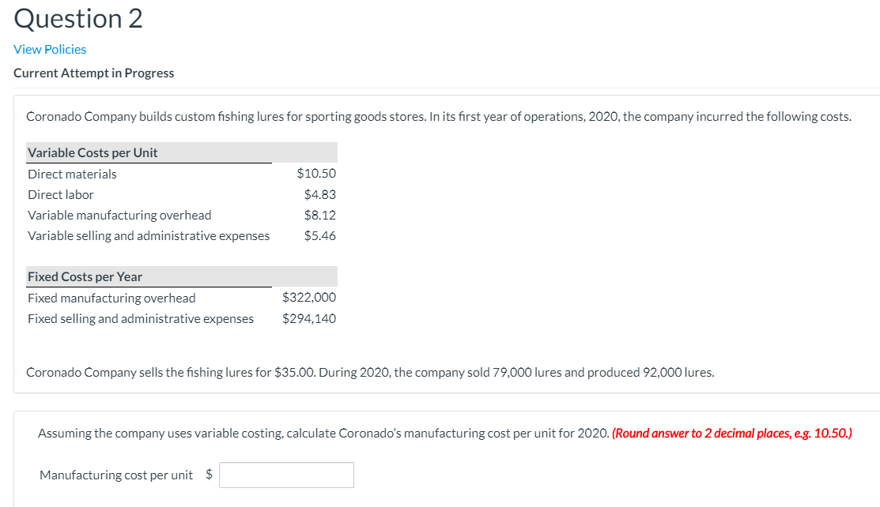Select Variable selling and administrative expenses

[x=148, y=235]
